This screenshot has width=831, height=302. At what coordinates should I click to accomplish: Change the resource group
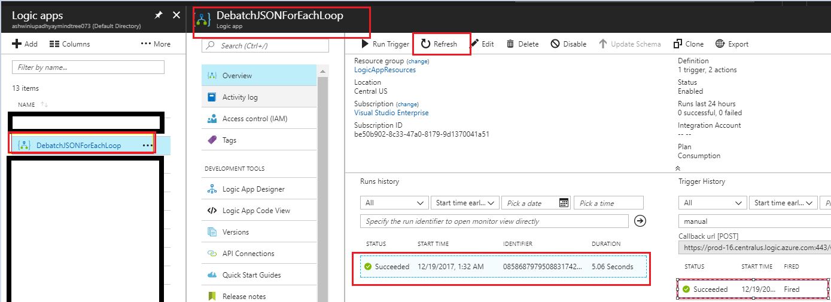tap(418, 61)
